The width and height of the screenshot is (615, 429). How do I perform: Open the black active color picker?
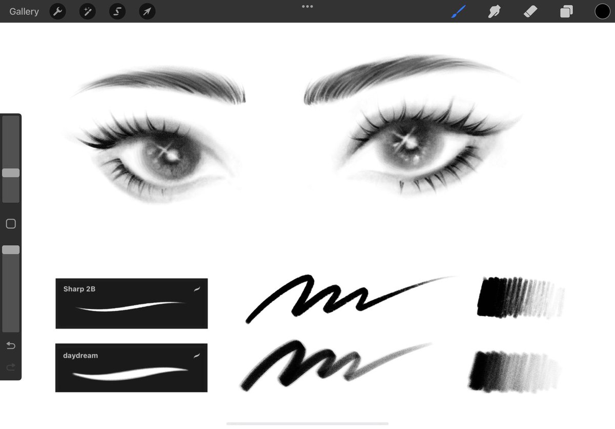602,11
